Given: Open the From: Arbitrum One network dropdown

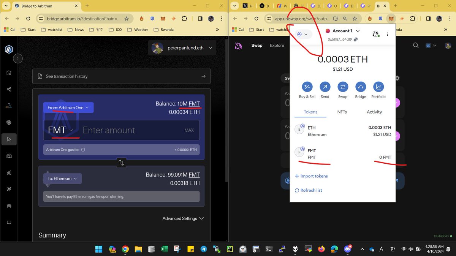Looking at the screenshot, I should pos(68,107).
